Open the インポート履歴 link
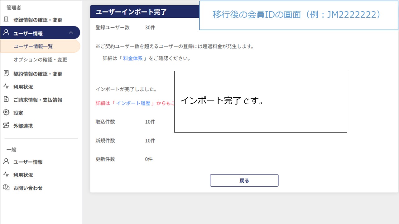This screenshot has height=224, width=399. click(x=133, y=103)
